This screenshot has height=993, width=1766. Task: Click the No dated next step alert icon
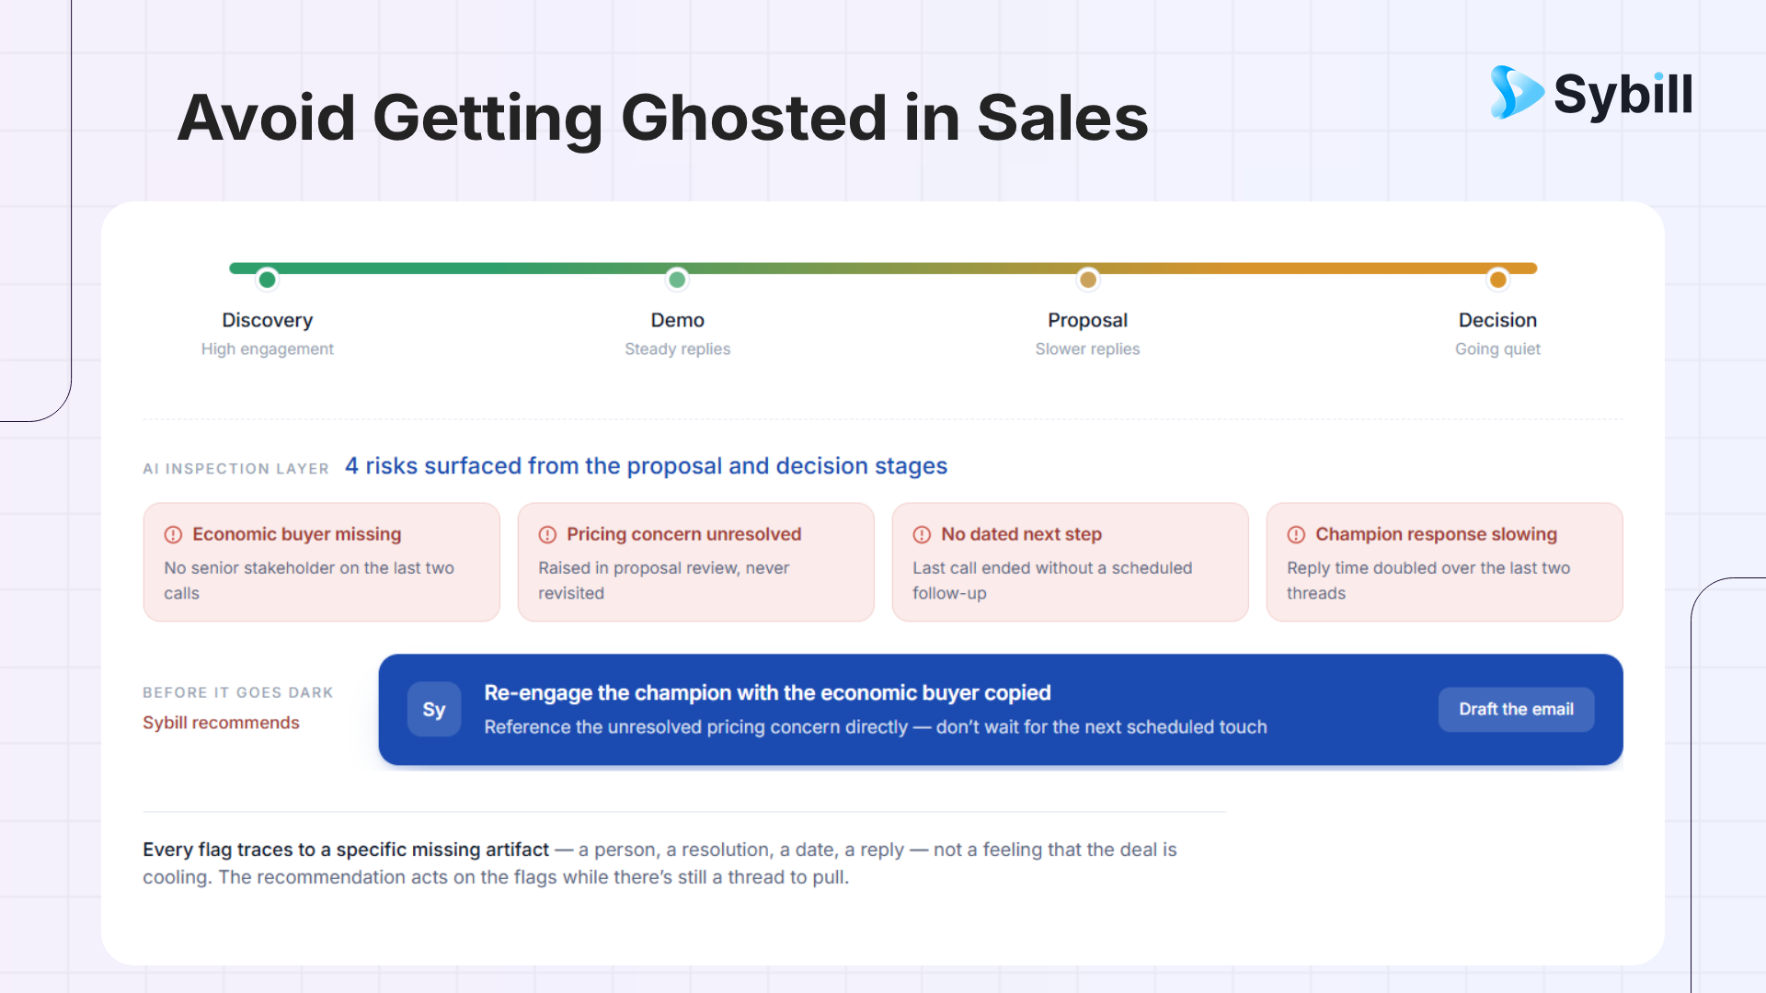tap(922, 534)
